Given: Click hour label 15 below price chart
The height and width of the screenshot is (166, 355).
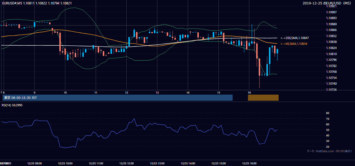Looking at the screenshot, I should [219, 92].
